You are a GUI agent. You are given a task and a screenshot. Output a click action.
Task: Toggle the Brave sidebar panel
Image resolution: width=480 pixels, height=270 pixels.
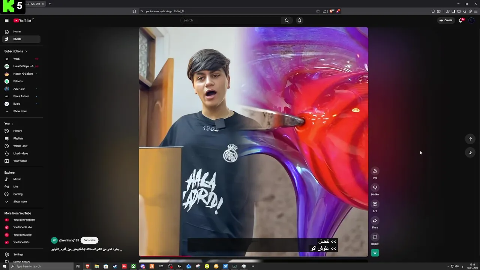(x=453, y=11)
